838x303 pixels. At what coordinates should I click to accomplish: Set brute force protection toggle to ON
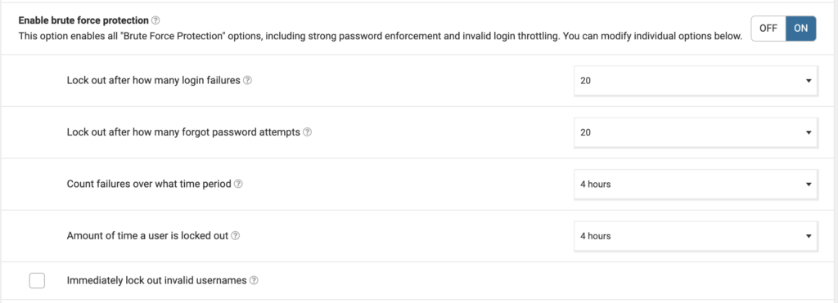(800, 29)
